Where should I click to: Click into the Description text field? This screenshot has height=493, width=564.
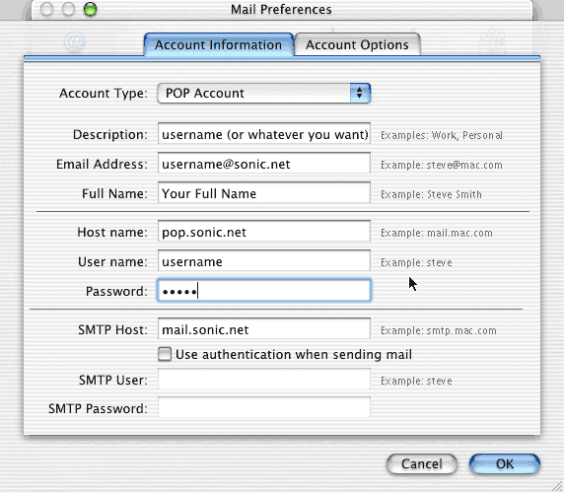(264, 134)
